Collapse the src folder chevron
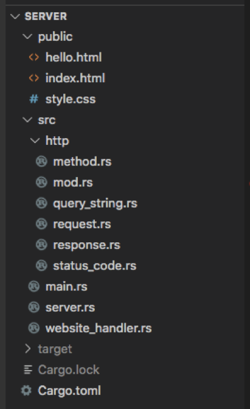Screen dimensions: 250x409 tap(27, 120)
